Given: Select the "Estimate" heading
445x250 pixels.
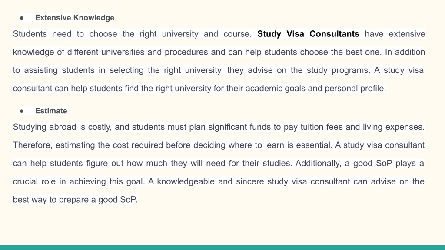Looking at the screenshot, I should click(51, 111).
